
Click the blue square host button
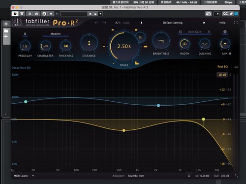pyautogui.click(x=236, y=14)
